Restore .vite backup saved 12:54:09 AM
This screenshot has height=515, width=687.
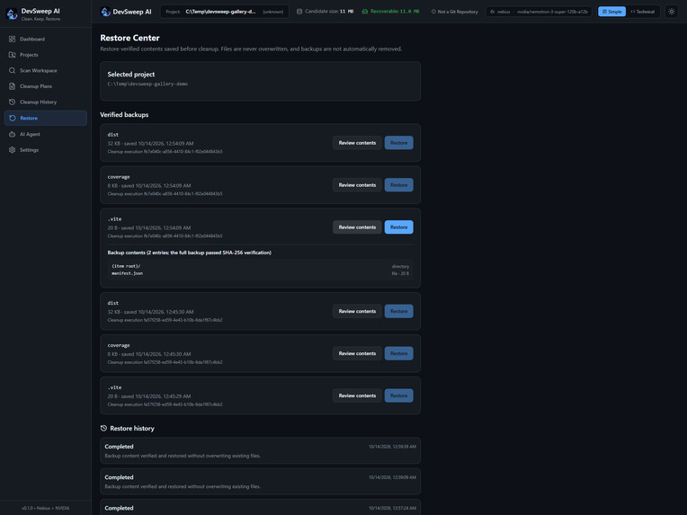[x=398, y=227]
